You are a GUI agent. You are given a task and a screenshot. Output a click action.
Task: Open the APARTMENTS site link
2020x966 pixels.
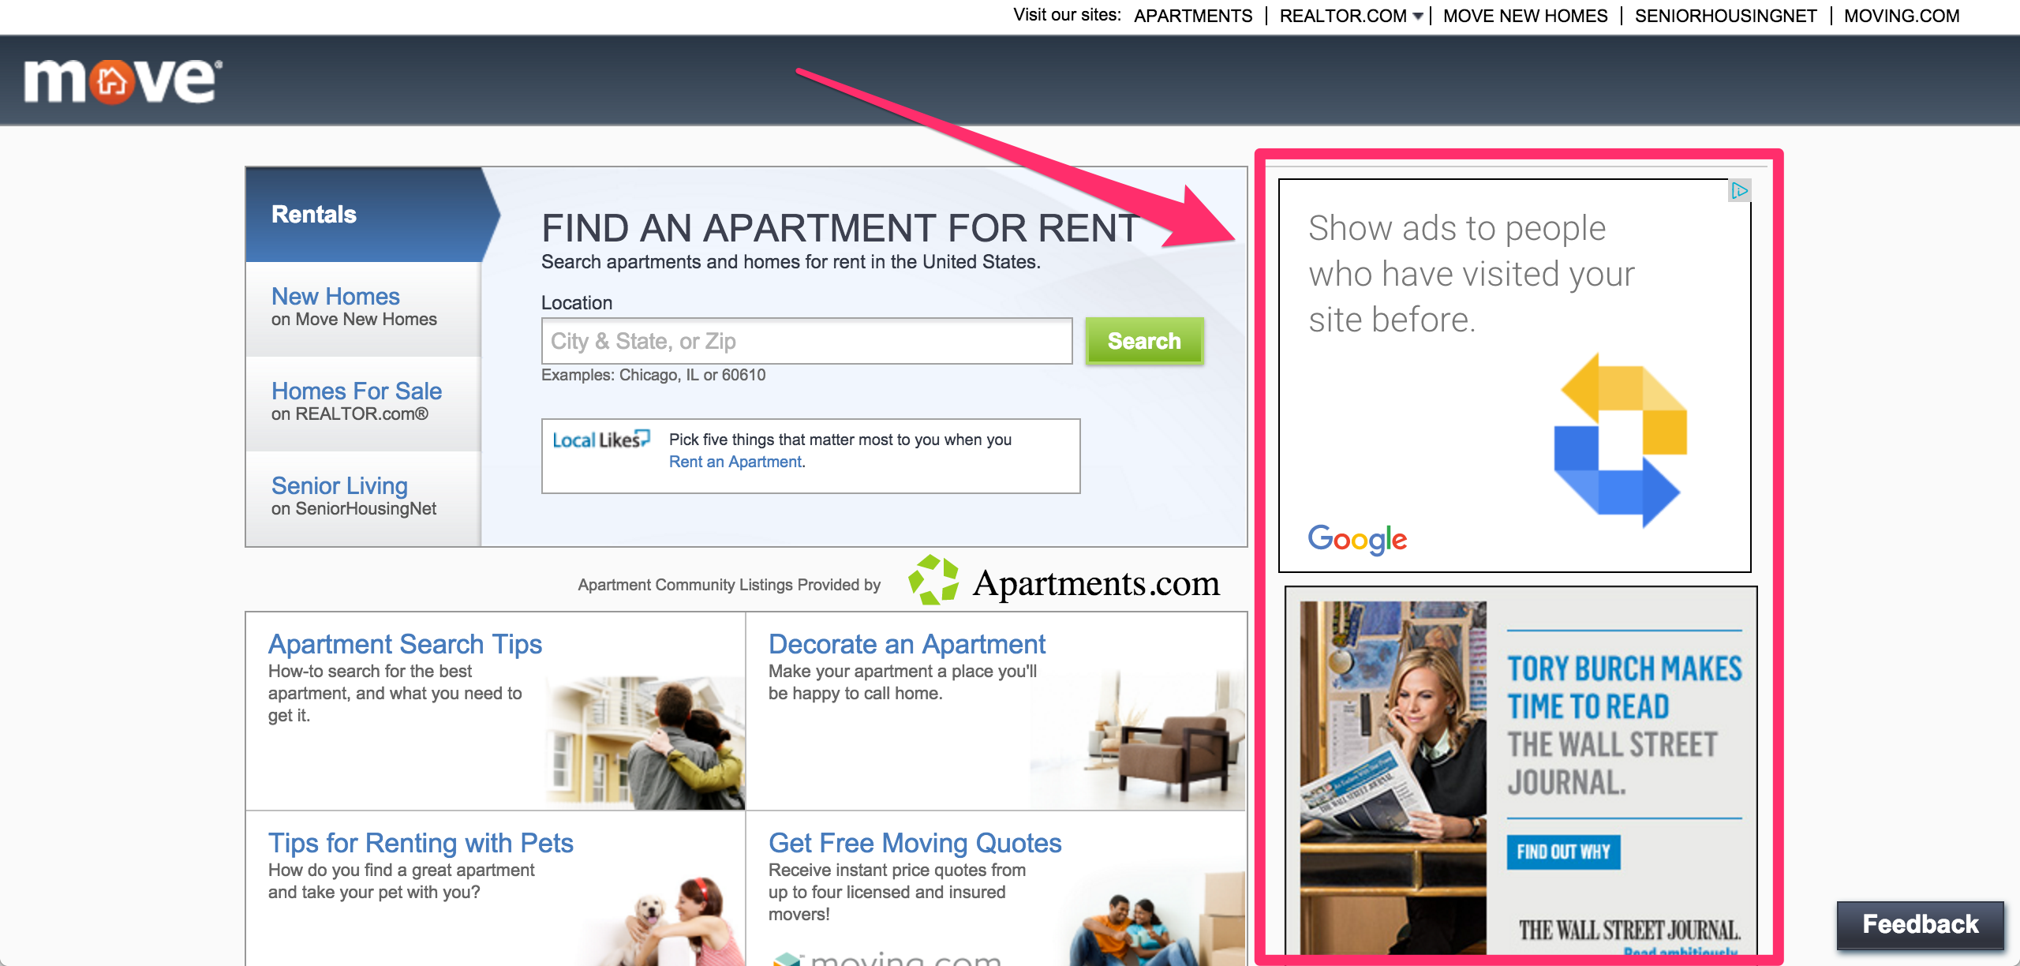(1193, 16)
